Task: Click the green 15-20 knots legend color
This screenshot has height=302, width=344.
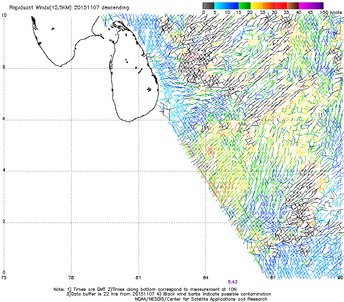Action: [245, 6]
